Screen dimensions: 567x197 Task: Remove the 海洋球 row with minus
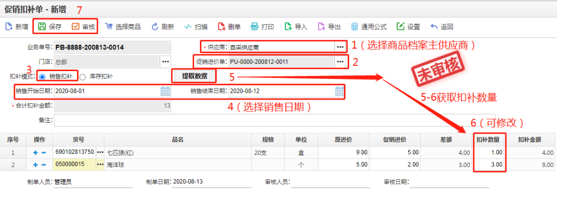(43, 164)
